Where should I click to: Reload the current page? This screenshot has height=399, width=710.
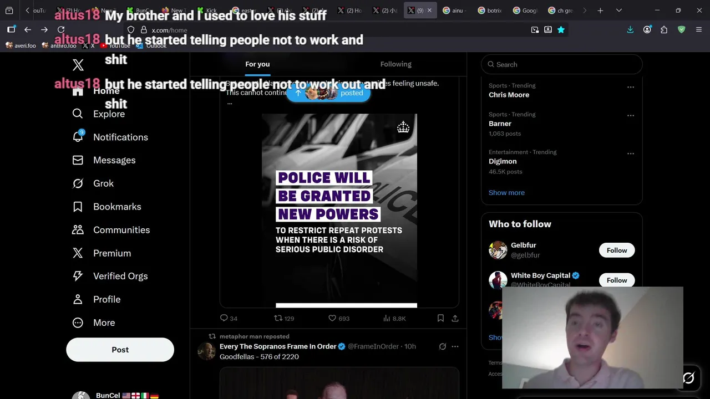coord(61,30)
